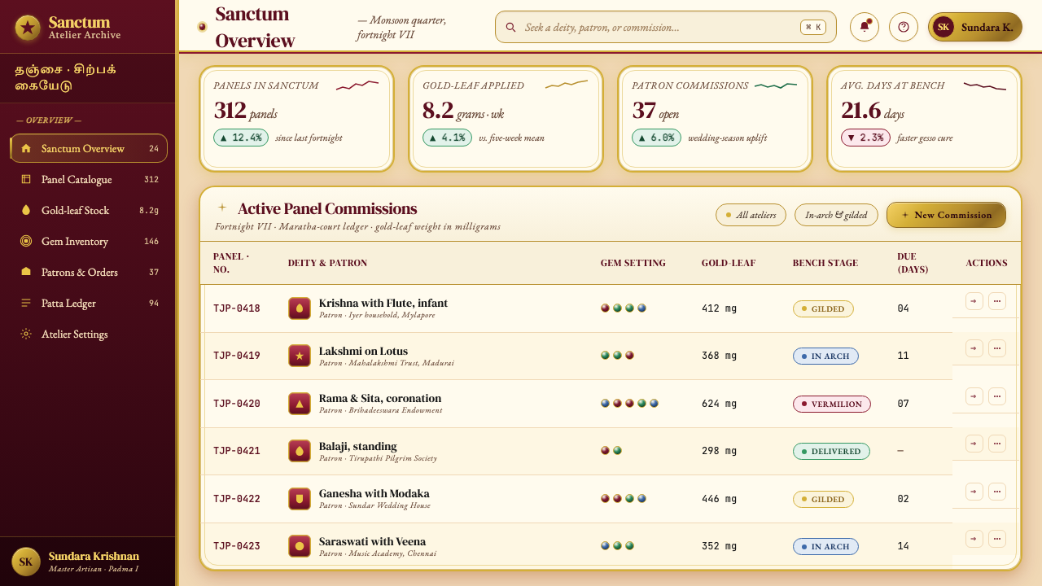Click the Sanctum star logo
The image size is (1042, 586).
click(x=28, y=28)
